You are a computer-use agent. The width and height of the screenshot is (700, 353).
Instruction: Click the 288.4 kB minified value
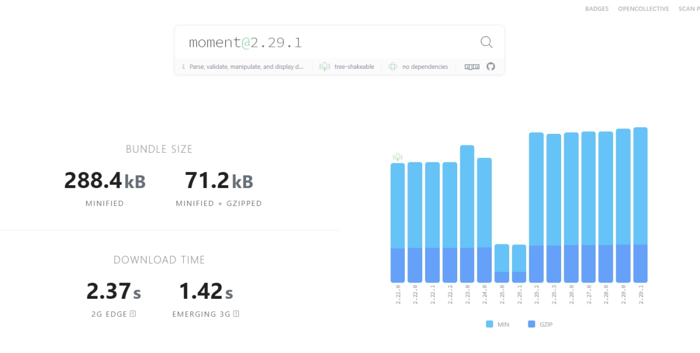[105, 181]
